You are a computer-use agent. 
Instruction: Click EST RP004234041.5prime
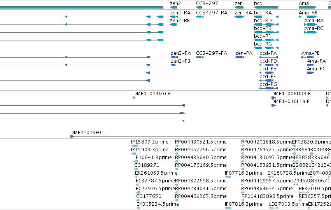point(177,192)
